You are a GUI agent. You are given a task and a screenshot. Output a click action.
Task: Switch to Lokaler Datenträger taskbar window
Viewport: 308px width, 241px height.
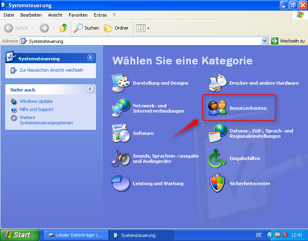tap(76, 235)
